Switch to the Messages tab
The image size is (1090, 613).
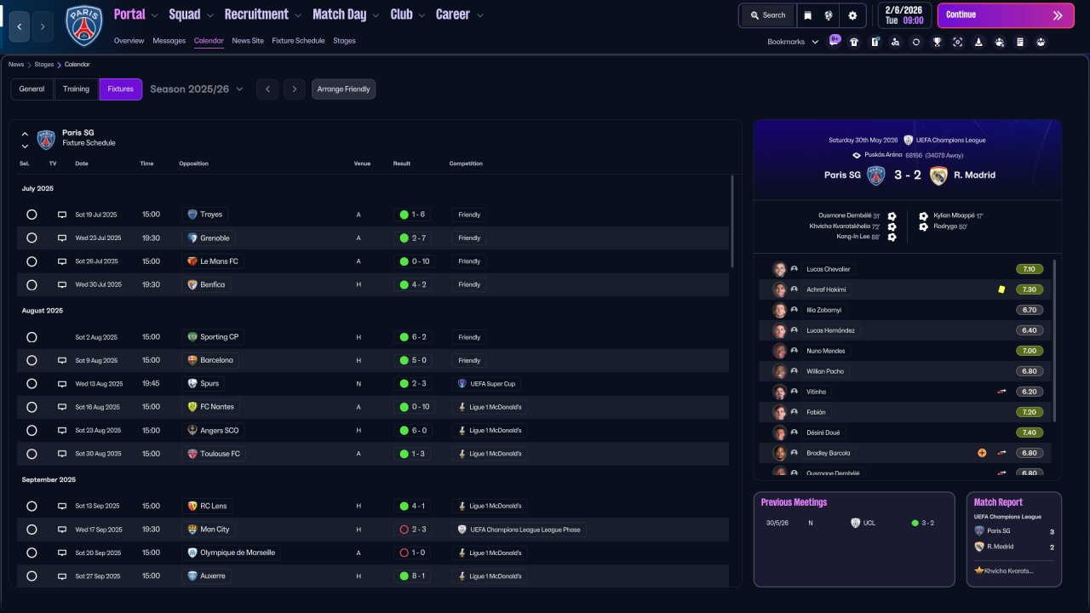[x=169, y=41]
